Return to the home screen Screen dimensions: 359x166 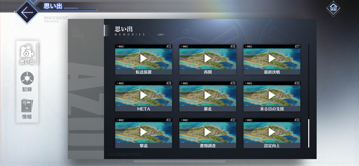click(333, 8)
